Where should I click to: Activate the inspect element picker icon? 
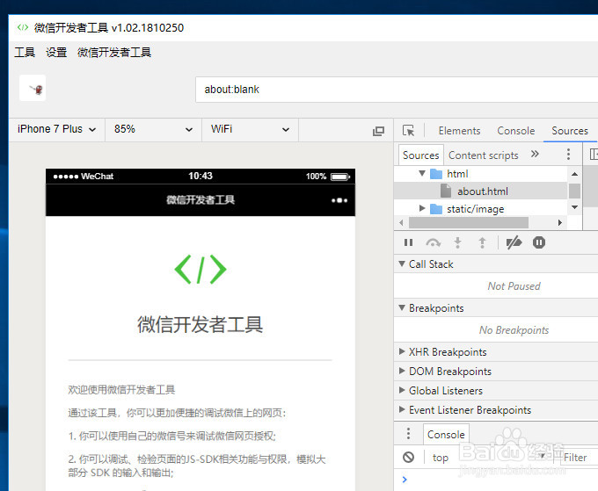pyautogui.click(x=408, y=131)
